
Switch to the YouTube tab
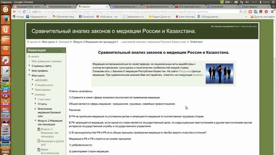click(190, 6)
